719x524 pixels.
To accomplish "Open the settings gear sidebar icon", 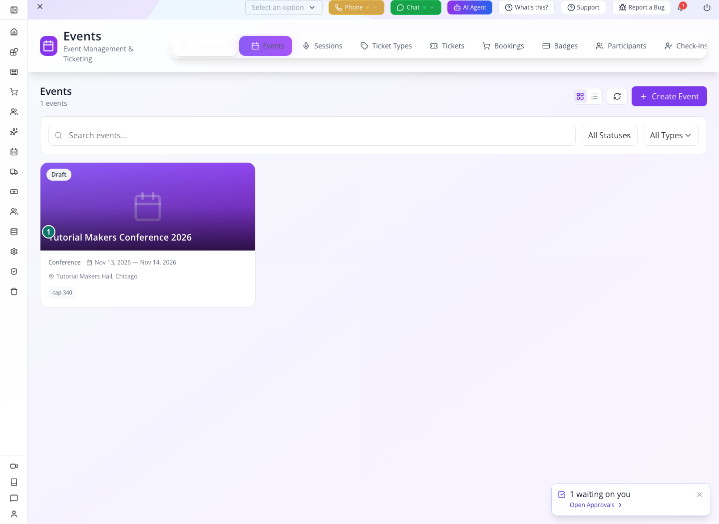I will point(14,252).
